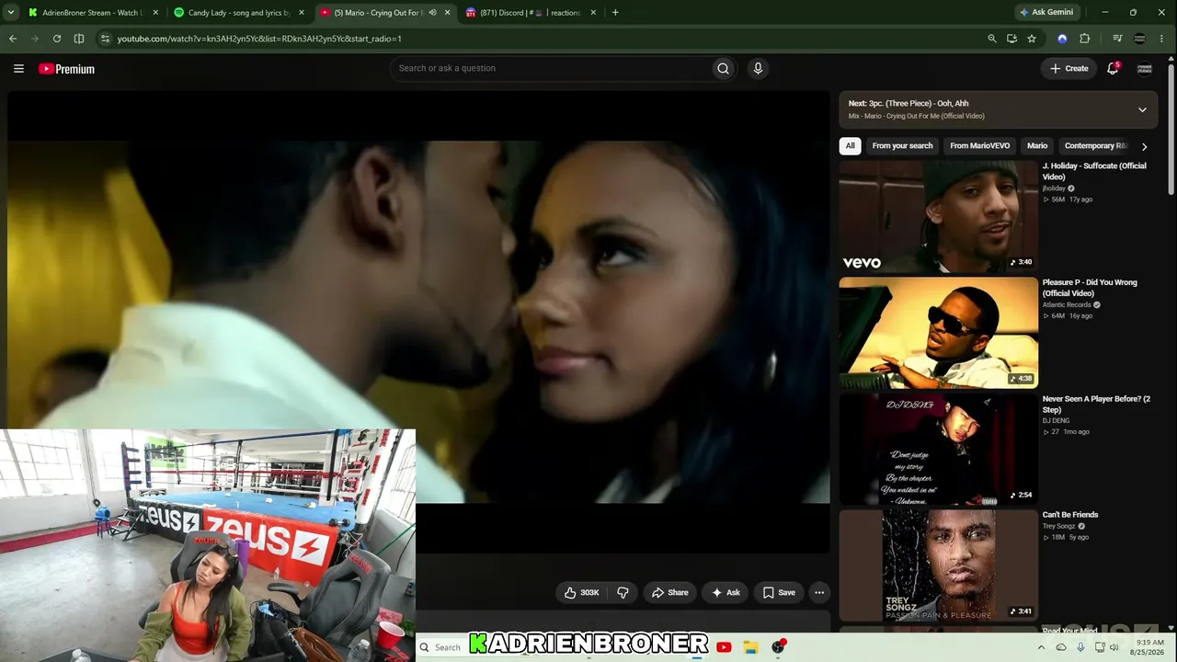Viewport: 1177px width, 662px height.
Task: Open the media control icon in toolbar
Action: [1117, 39]
